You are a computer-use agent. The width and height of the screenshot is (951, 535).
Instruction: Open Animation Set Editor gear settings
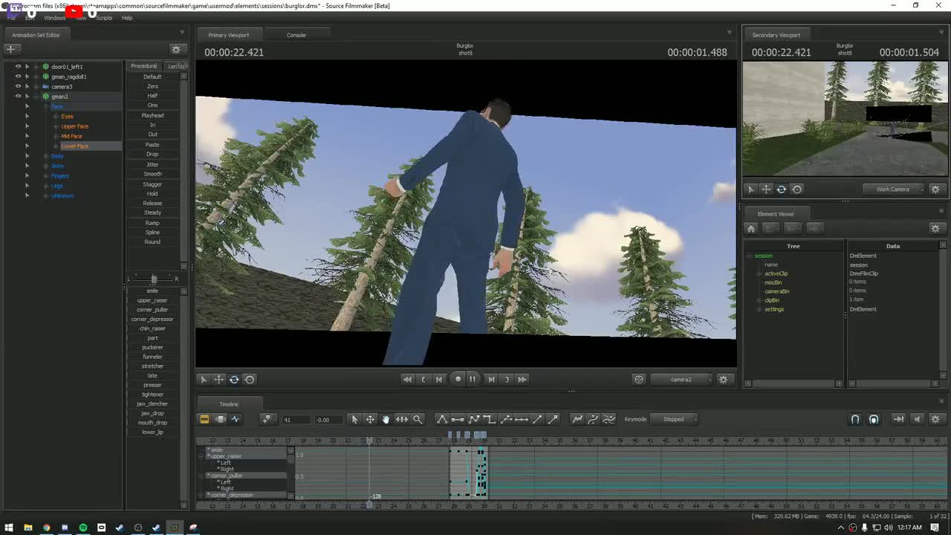[x=176, y=49]
